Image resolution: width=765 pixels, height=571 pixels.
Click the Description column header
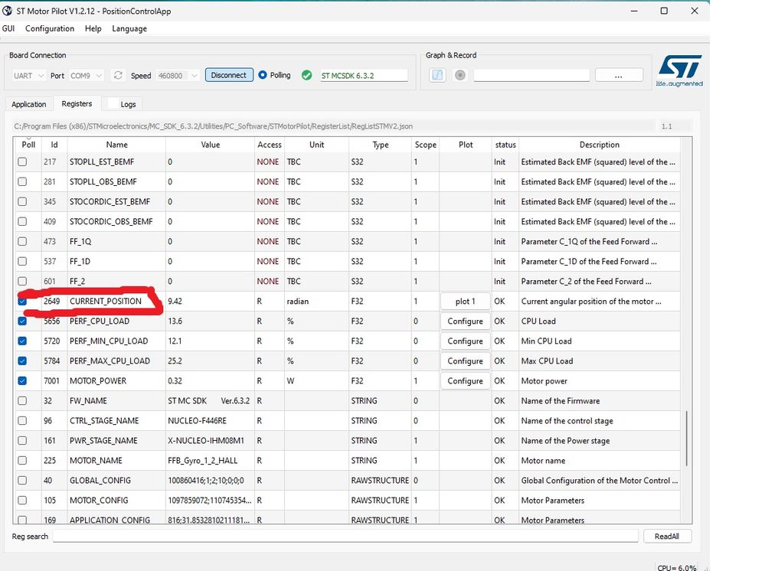click(x=599, y=145)
